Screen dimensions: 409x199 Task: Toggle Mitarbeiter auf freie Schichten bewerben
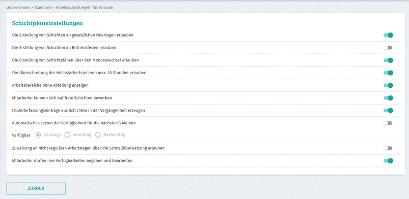(x=388, y=98)
